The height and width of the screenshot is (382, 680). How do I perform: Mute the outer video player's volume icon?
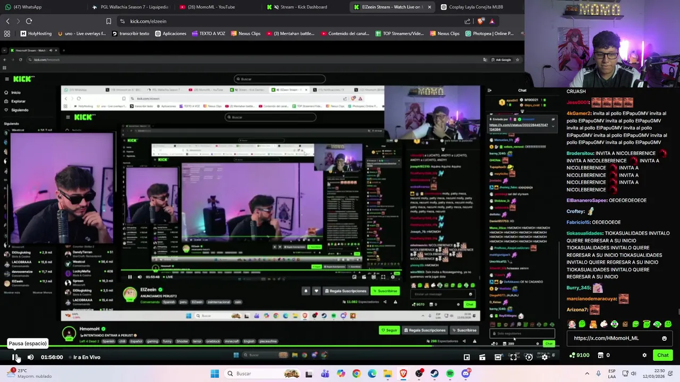(x=30, y=357)
